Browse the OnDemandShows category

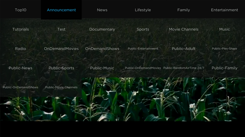click(x=102, y=49)
